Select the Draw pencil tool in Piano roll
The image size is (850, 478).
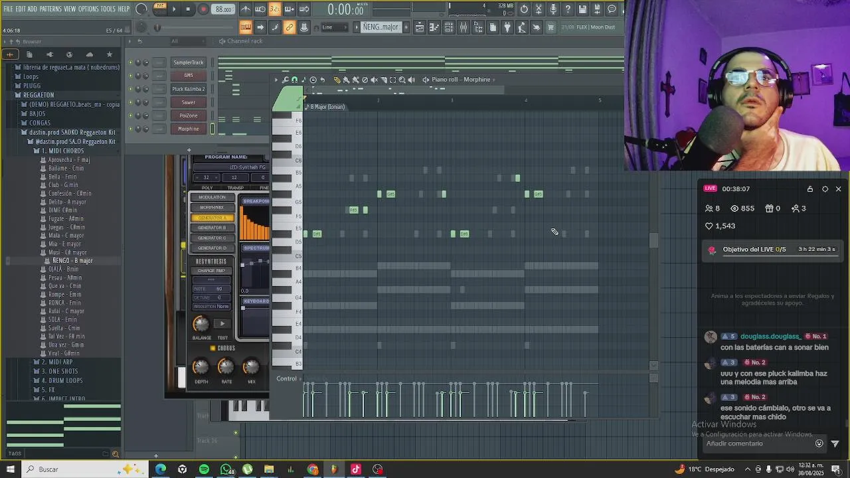click(337, 80)
